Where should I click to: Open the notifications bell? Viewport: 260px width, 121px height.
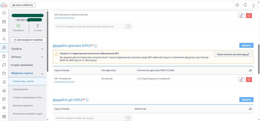(245, 5)
